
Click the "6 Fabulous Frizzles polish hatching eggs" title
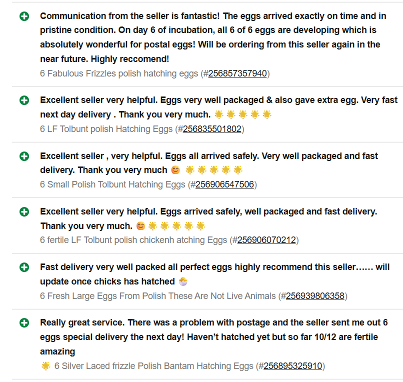(x=119, y=73)
